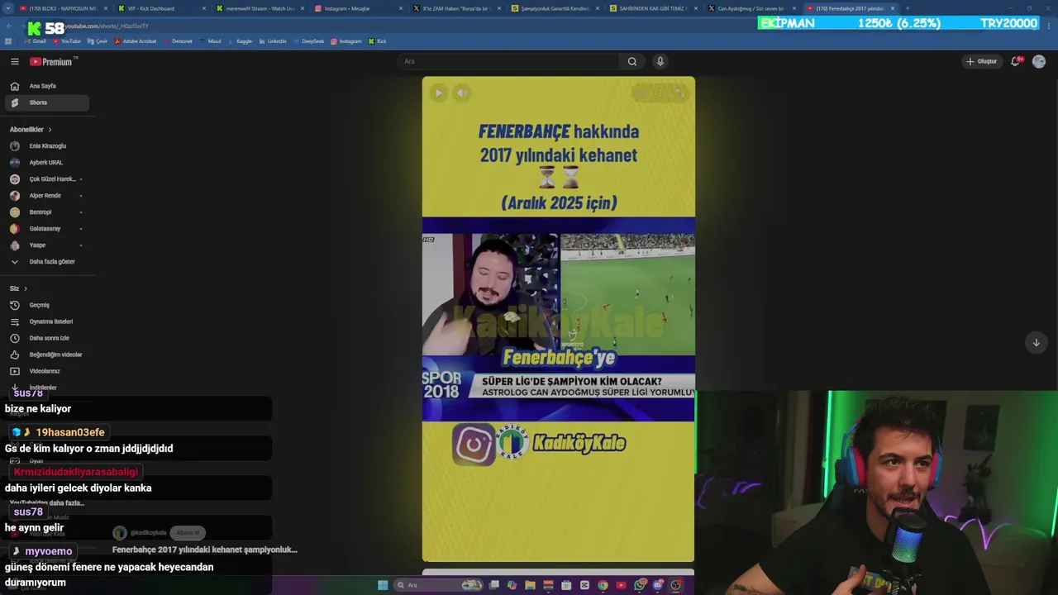Open WhatsApp from the taskbar

pos(639,585)
